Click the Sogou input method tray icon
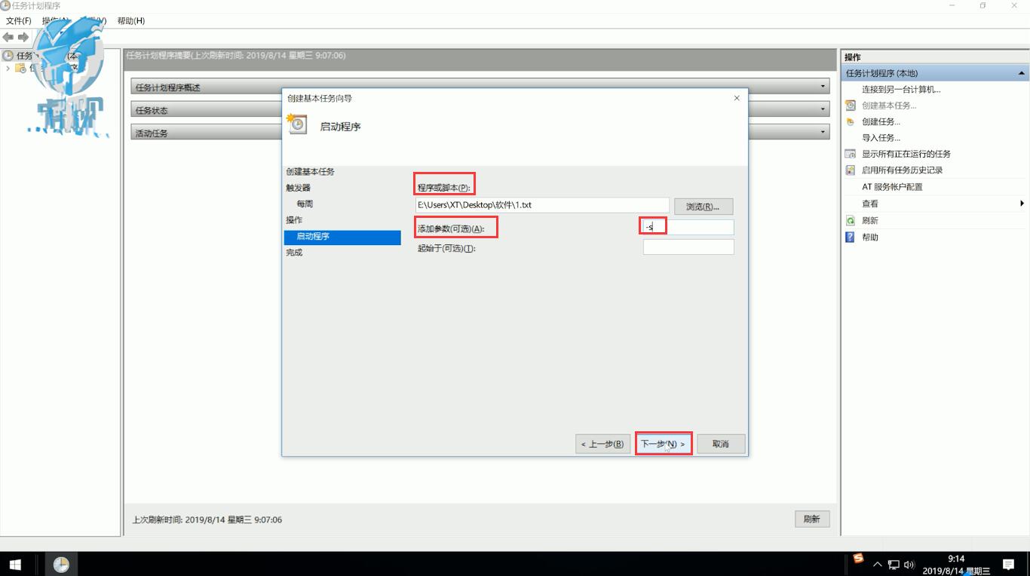Screen dimensions: 1030x576 (858, 559)
